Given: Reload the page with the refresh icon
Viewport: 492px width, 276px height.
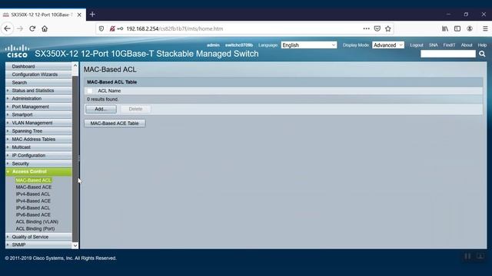Looking at the screenshot, I should point(32,28).
